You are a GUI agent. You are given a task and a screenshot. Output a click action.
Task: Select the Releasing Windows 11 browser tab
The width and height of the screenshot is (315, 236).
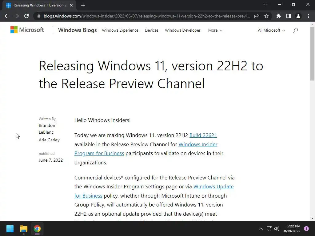(39, 5)
